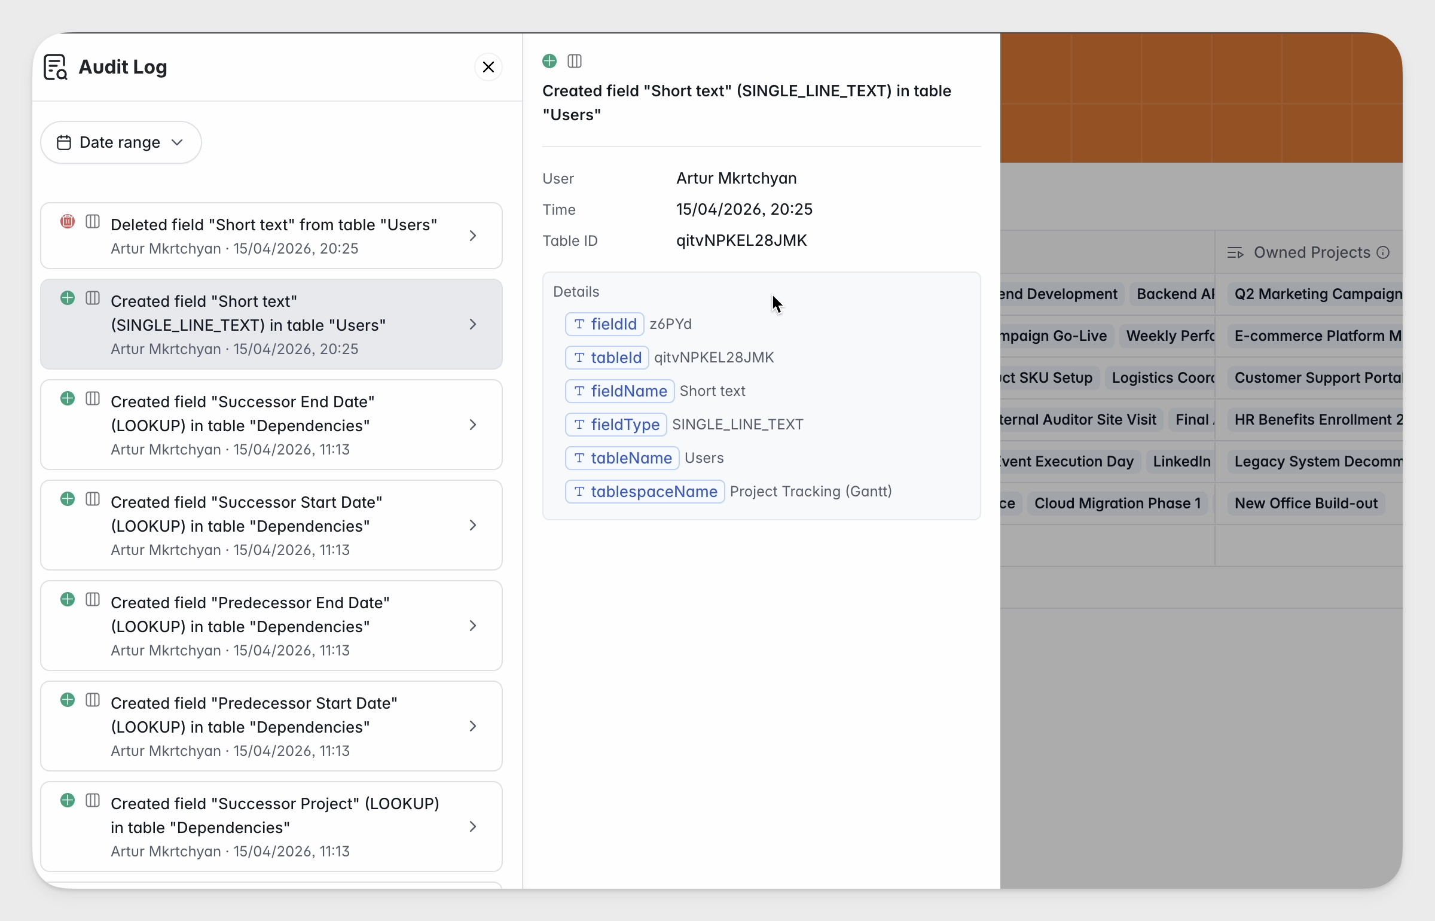
Task: Click LinkedIn tag in table
Action: tap(1180, 462)
